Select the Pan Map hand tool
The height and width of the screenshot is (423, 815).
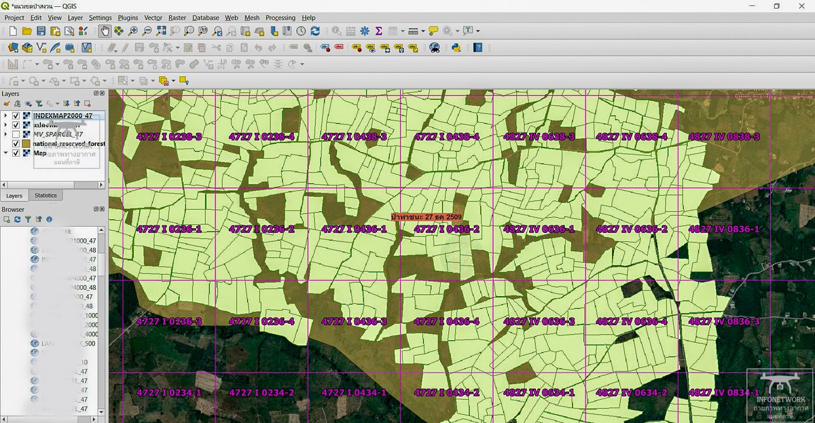pos(105,31)
